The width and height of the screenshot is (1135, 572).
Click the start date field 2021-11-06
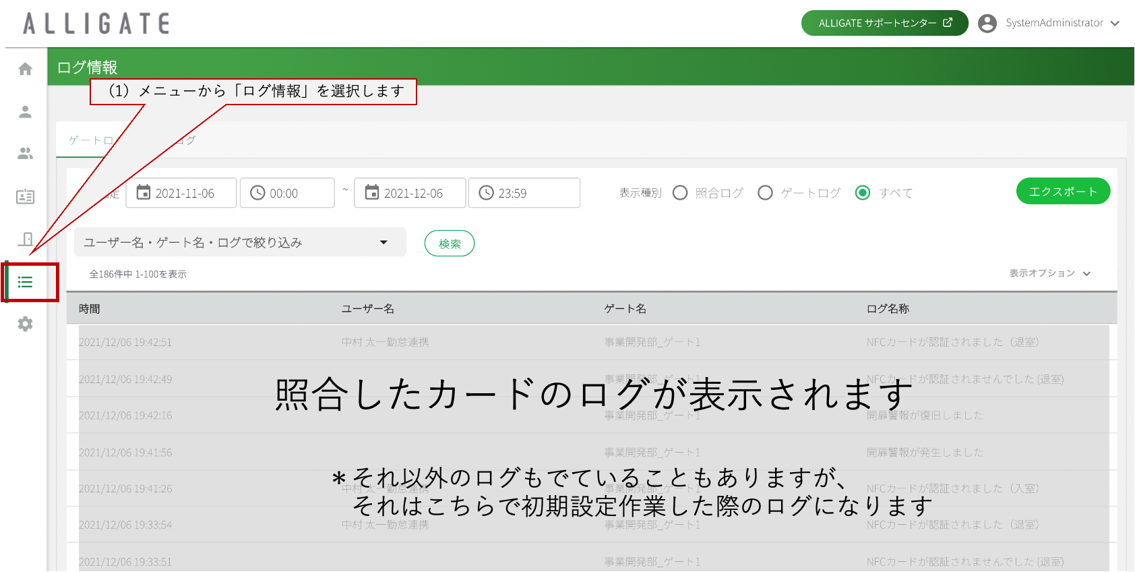(185, 193)
